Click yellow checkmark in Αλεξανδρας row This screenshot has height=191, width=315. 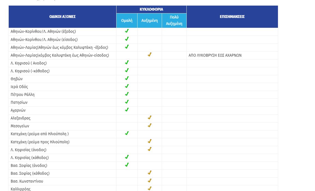click(x=150, y=118)
